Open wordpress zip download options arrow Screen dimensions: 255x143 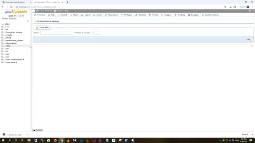(x=27, y=135)
